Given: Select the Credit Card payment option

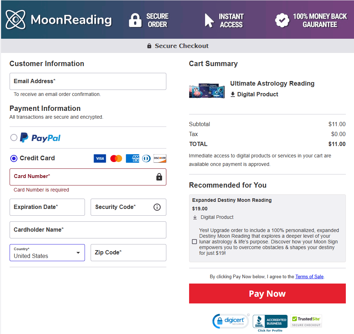Looking at the screenshot, I should click(14, 158).
